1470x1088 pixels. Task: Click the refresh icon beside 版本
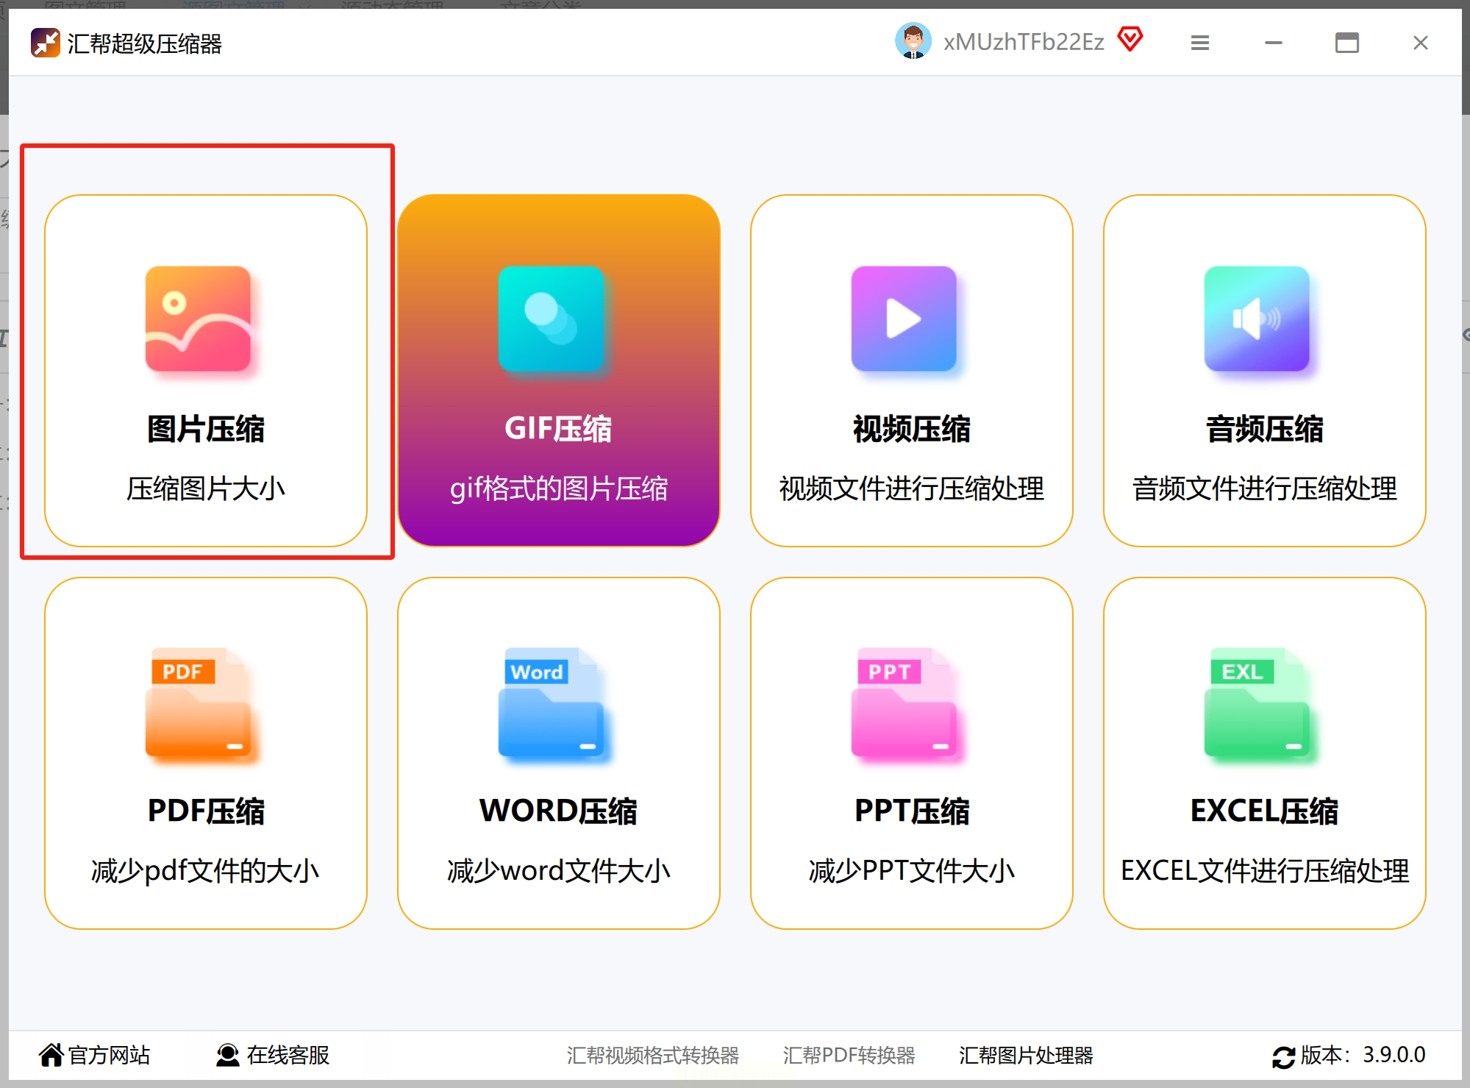click(1283, 1056)
